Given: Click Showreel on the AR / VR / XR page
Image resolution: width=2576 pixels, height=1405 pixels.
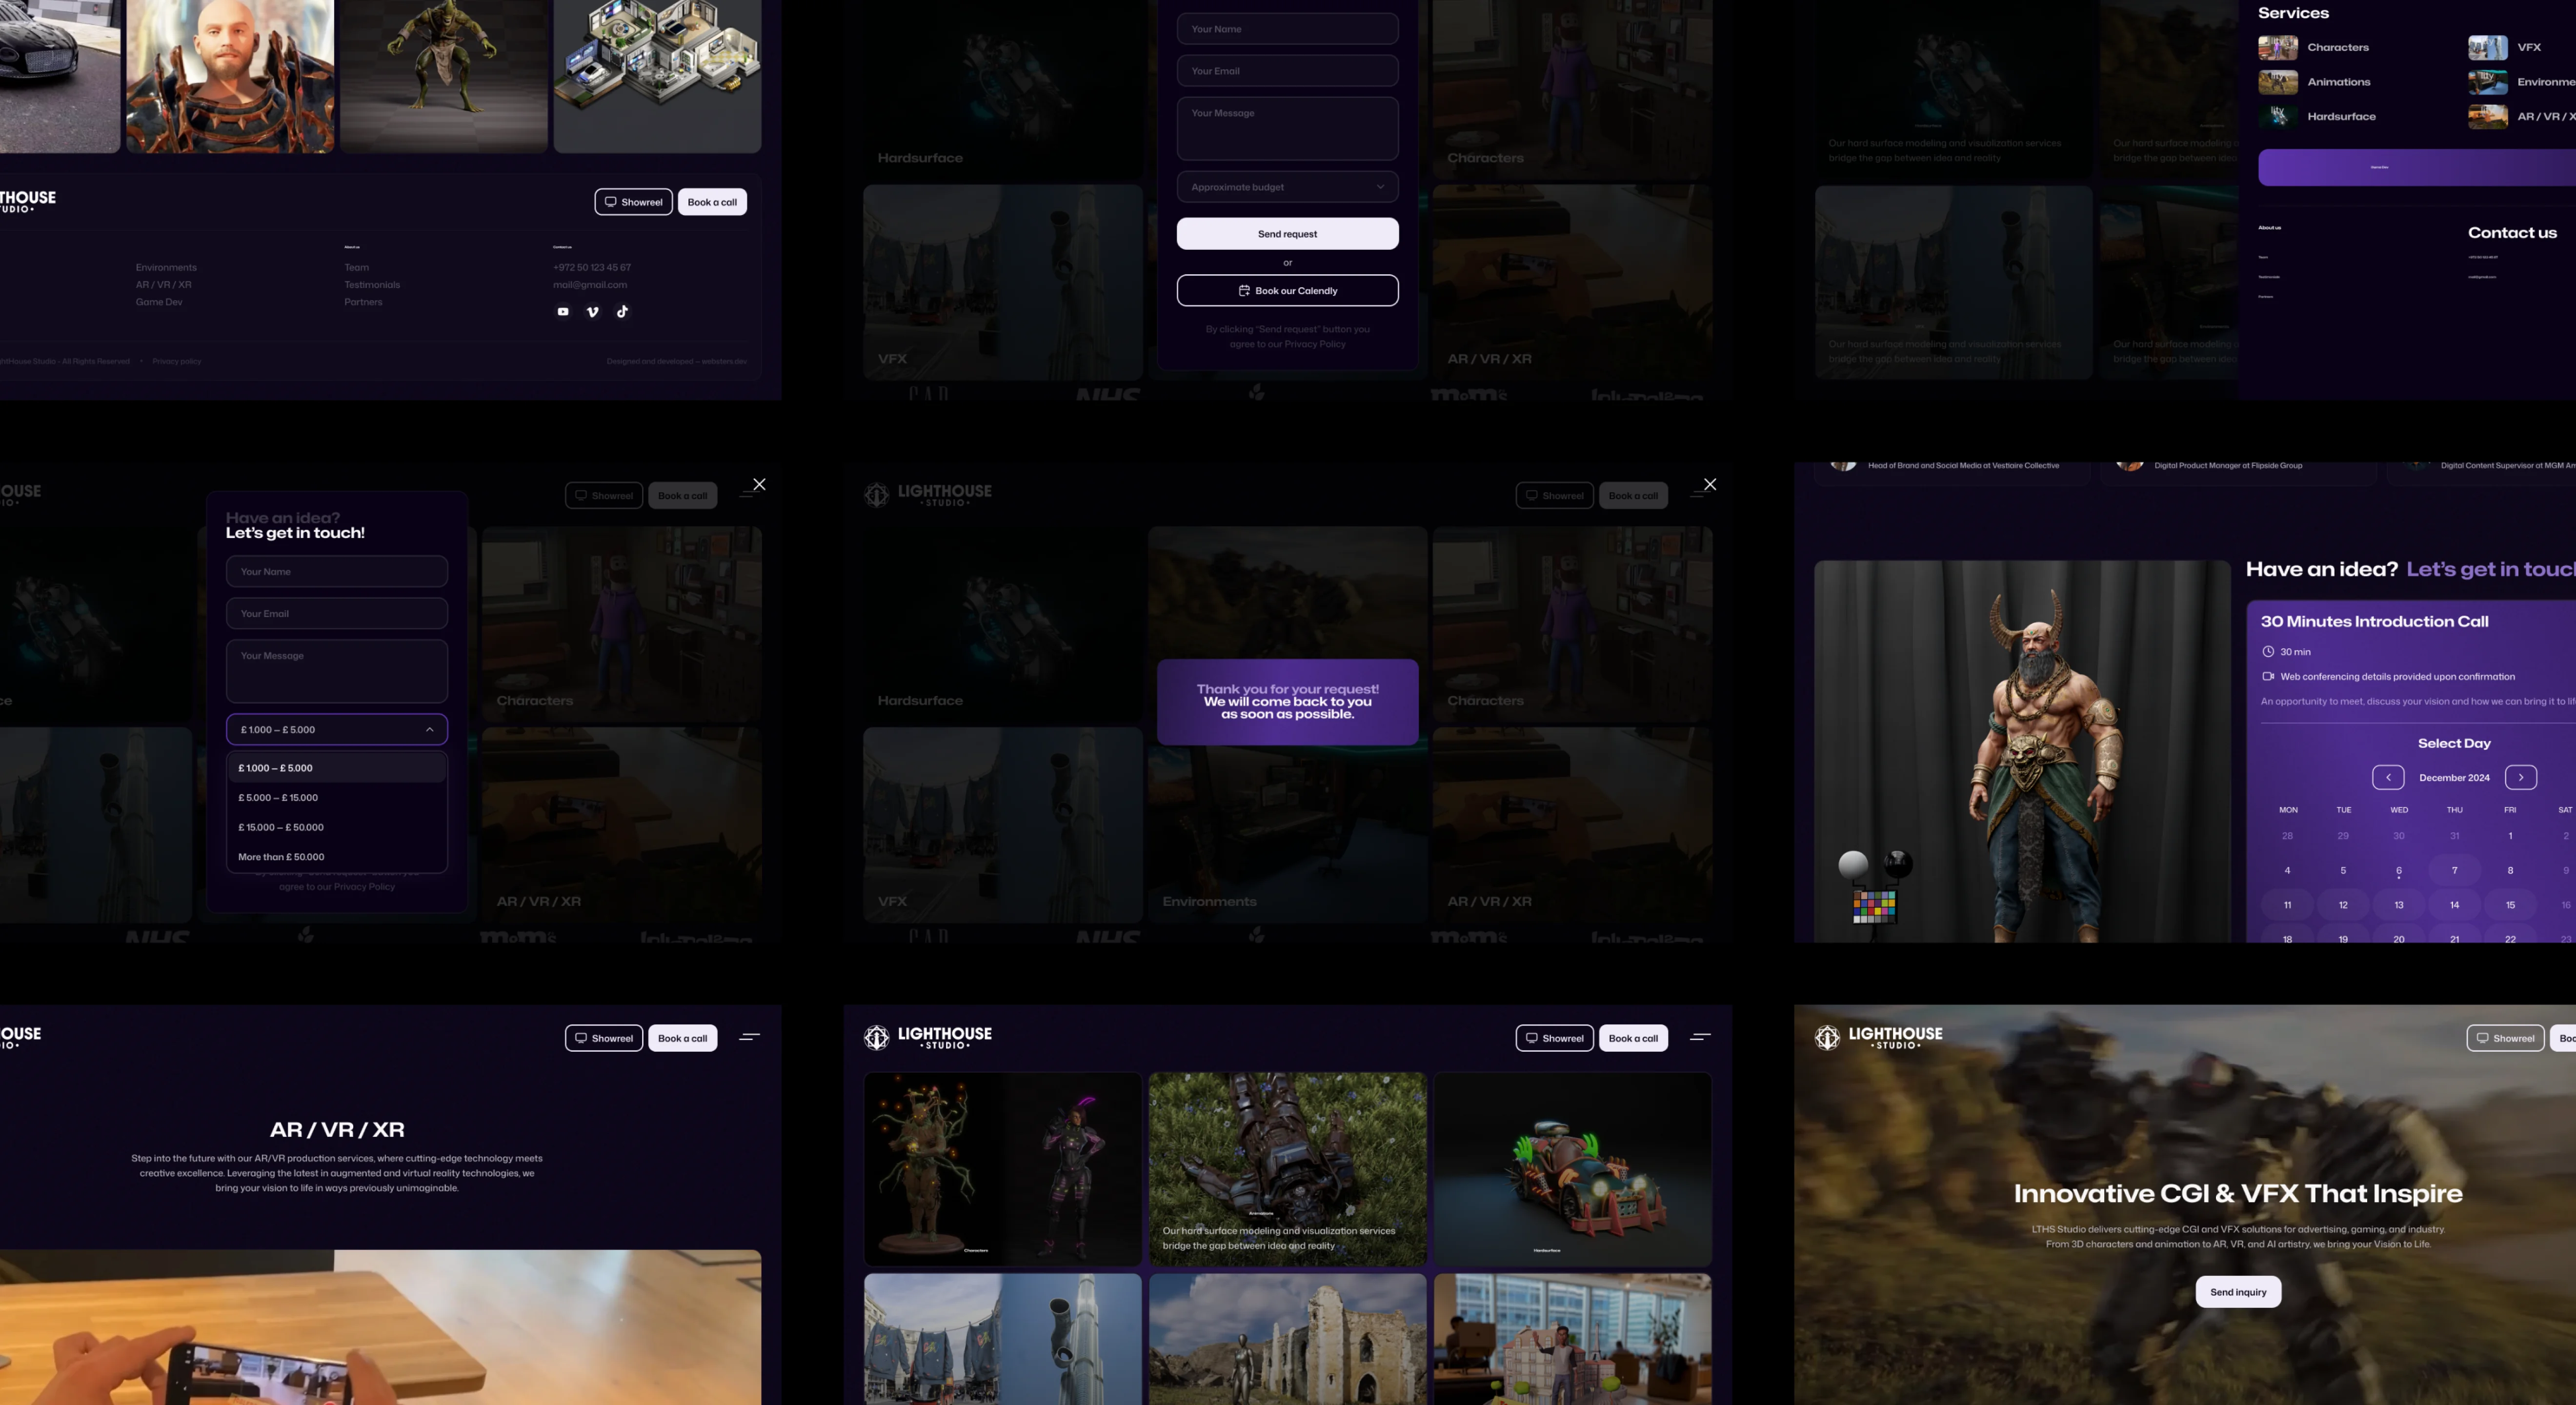Looking at the screenshot, I should point(604,1038).
